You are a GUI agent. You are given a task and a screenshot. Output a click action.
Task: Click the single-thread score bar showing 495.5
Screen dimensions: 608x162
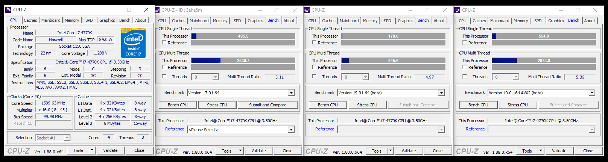(243, 36)
